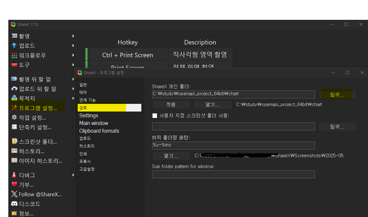This screenshot has width=368, height=217.
Task: Expand the 도구 submenu arrow
Action: point(73,65)
